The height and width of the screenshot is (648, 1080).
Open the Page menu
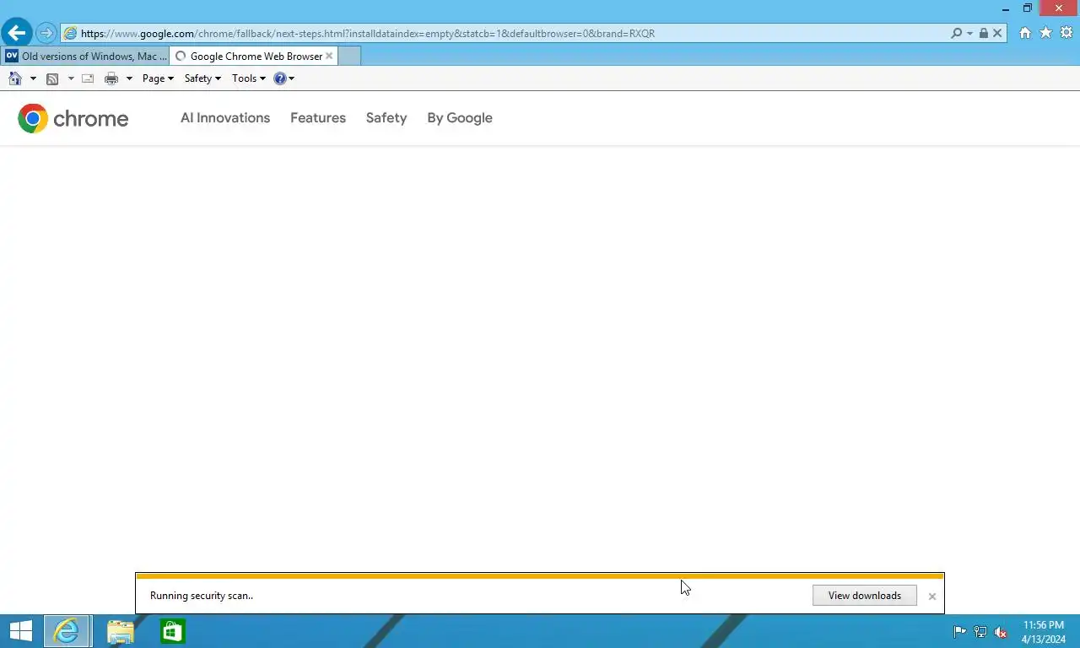(x=158, y=78)
